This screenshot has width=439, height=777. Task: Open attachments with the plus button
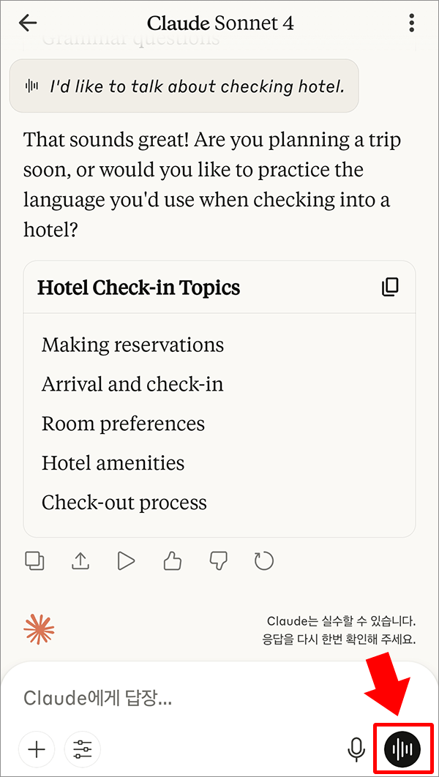[37, 749]
